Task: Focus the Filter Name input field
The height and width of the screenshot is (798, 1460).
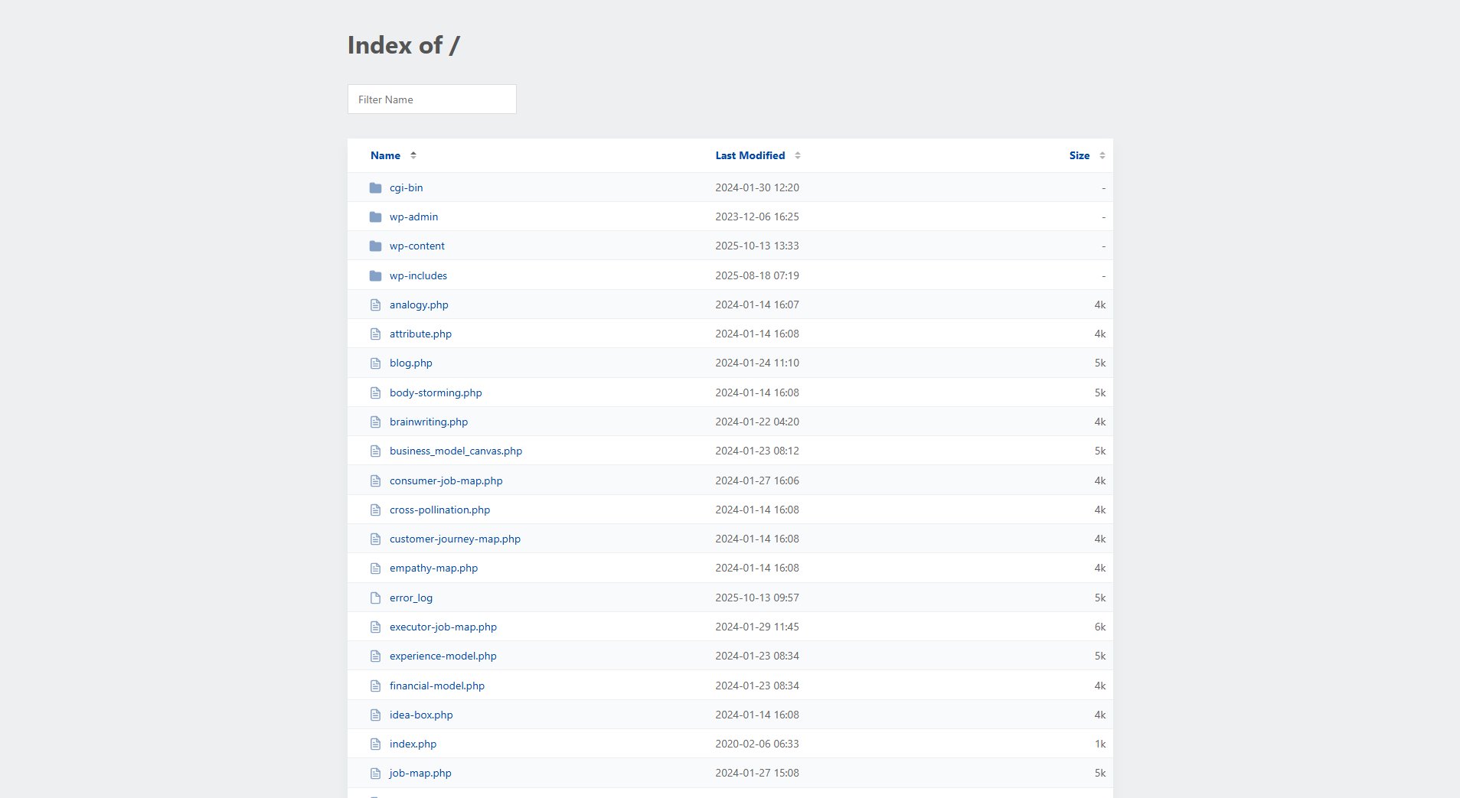Action: [x=432, y=99]
